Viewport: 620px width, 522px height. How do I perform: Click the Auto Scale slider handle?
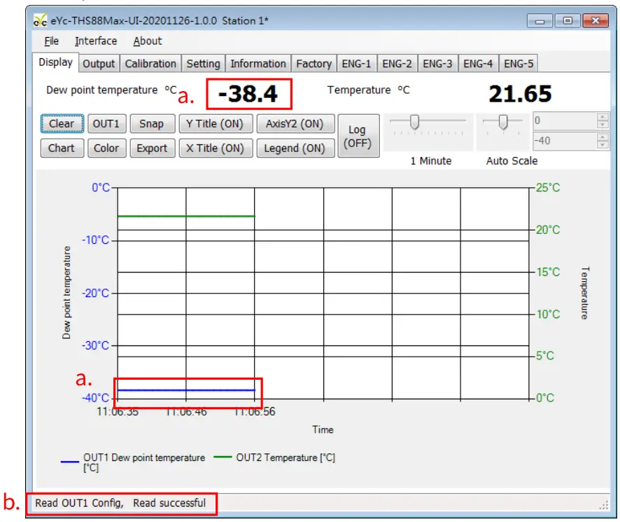502,123
